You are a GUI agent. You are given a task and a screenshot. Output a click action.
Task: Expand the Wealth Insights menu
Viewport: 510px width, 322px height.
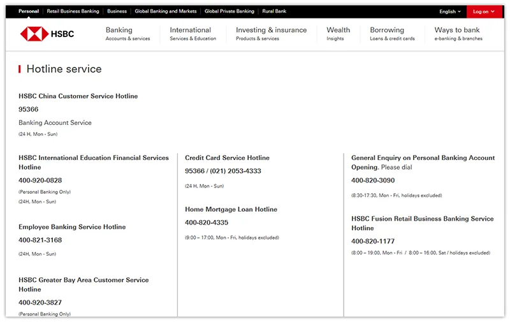point(338,34)
